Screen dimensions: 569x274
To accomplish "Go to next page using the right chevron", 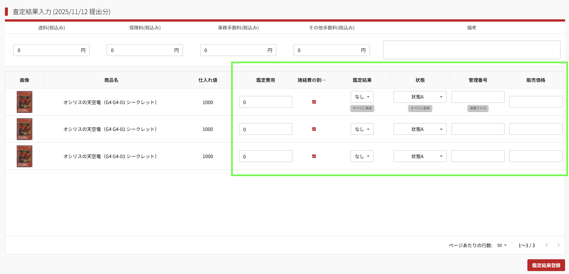I will pyautogui.click(x=558, y=245).
